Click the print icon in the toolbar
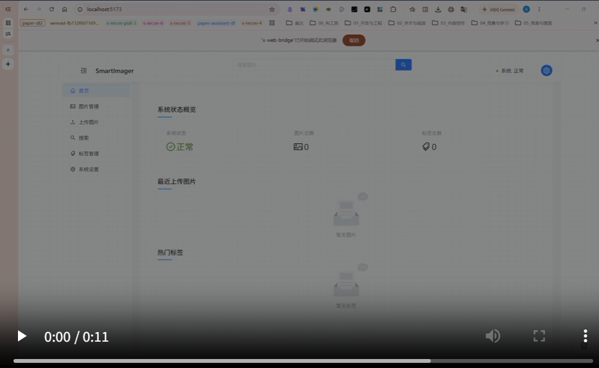599x368 pixels. click(451, 9)
